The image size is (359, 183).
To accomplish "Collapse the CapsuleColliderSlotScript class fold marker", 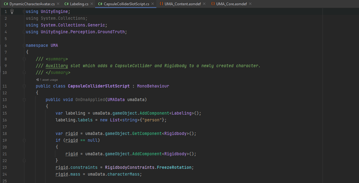I will [24, 86].
